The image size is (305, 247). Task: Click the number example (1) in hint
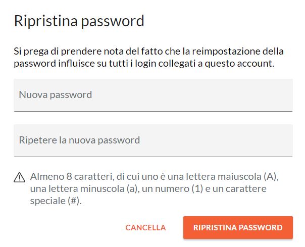197,189
